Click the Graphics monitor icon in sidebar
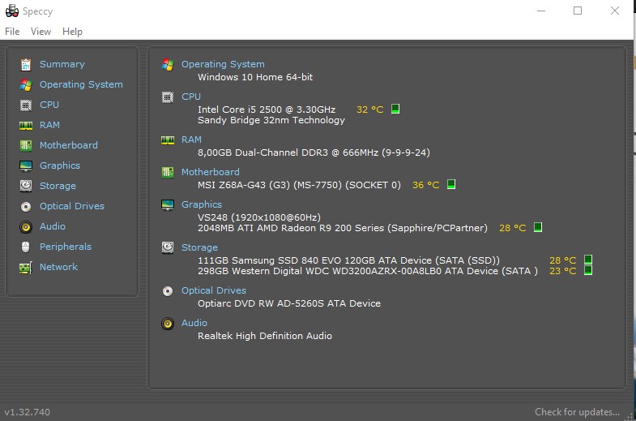 pyautogui.click(x=26, y=166)
